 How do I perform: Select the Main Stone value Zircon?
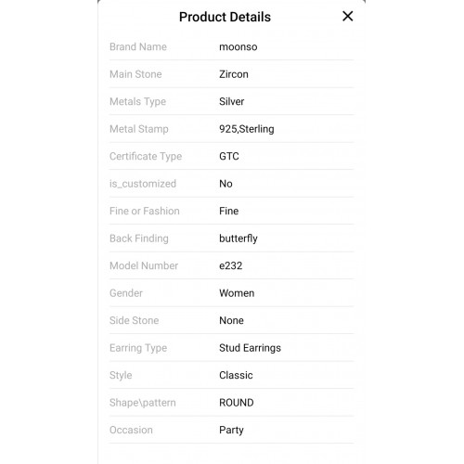(x=234, y=74)
